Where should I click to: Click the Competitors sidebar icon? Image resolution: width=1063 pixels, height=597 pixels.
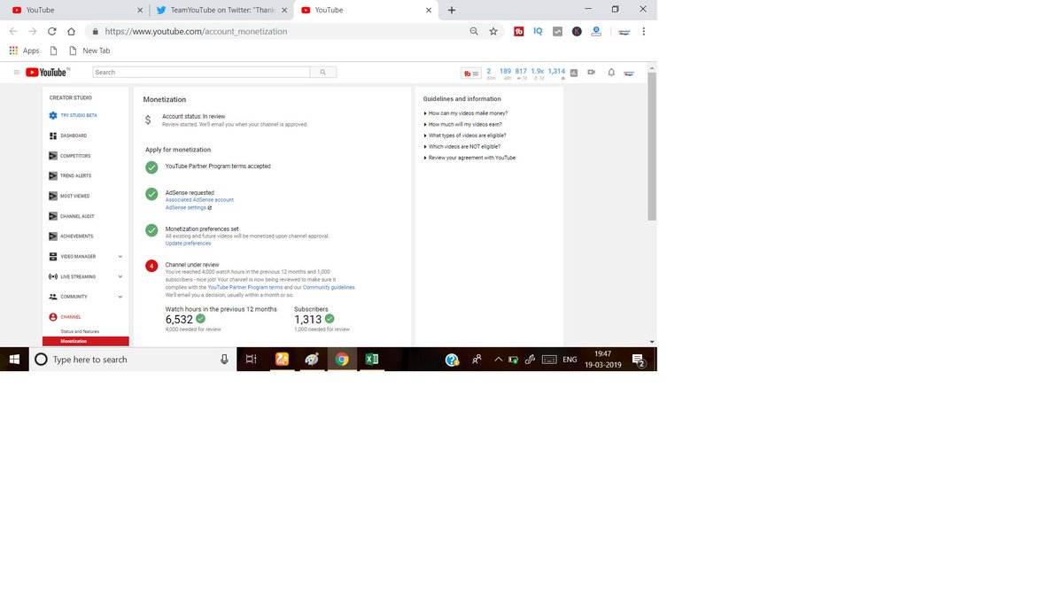click(x=53, y=156)
